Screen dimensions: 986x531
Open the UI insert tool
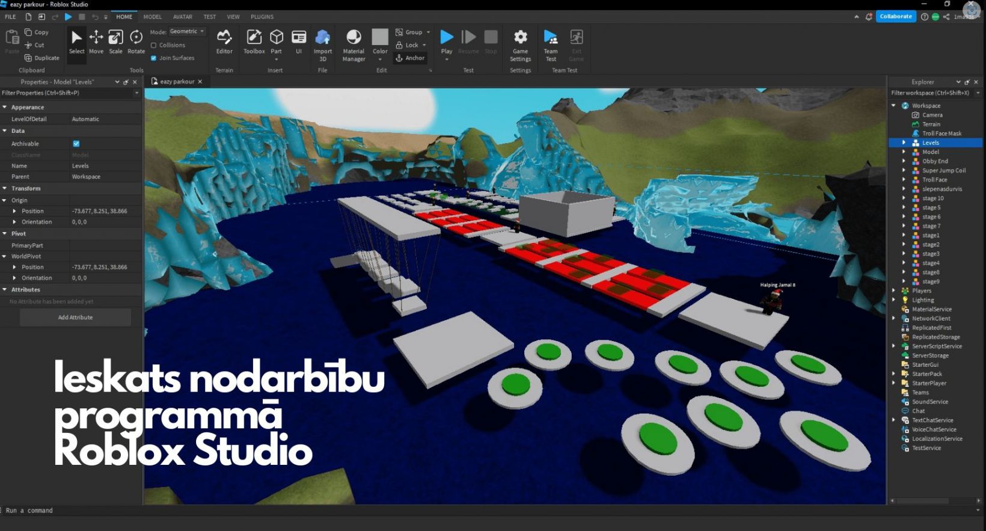click(x=299, y=42)
